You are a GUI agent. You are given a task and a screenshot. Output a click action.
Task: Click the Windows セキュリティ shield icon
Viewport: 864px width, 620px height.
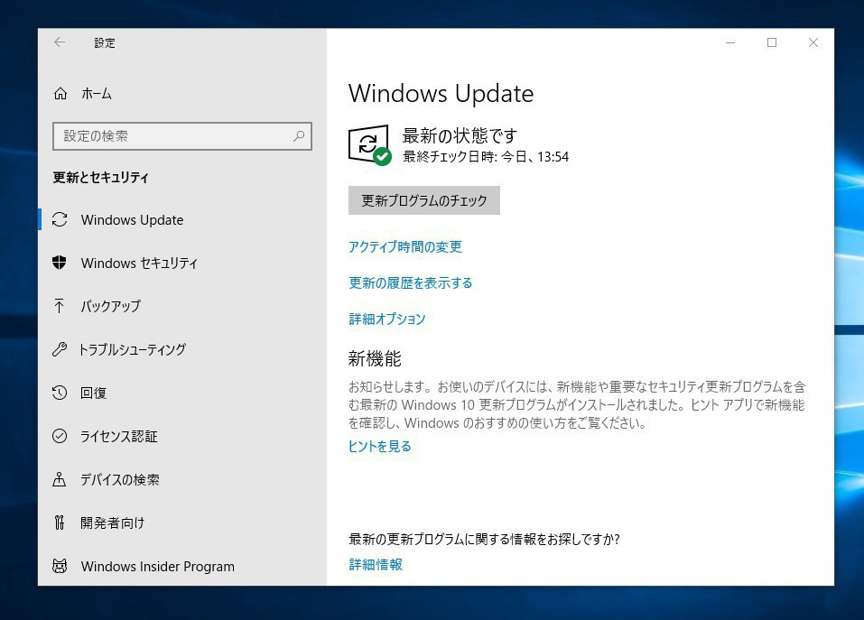(60, 263)
